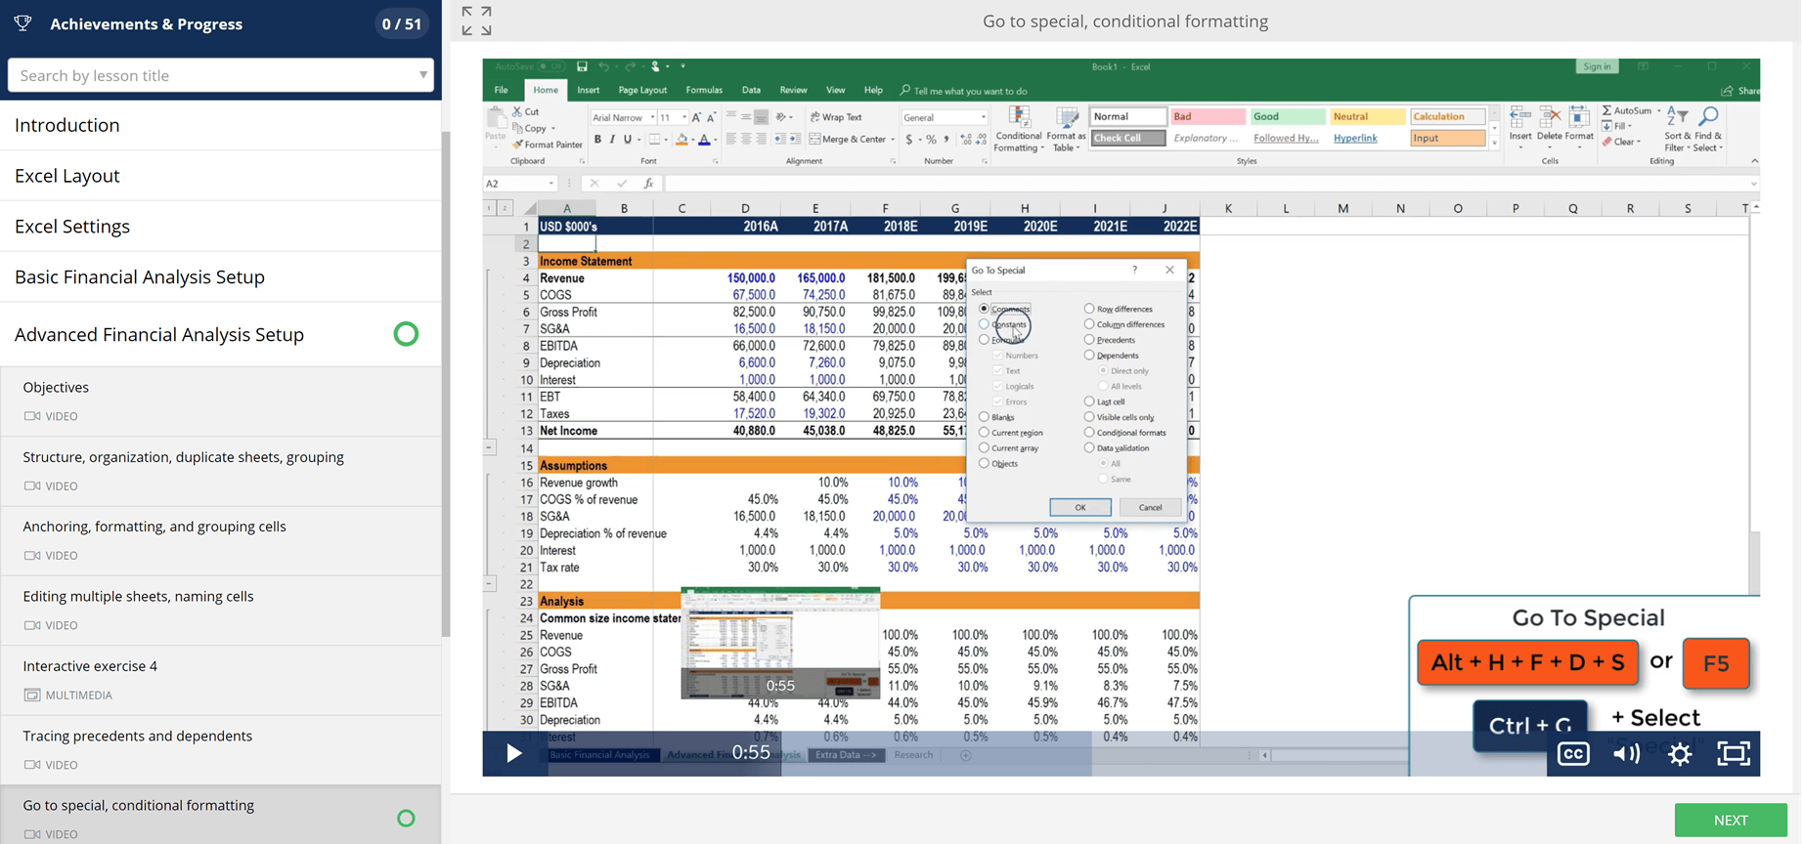Open the lesson title search dropdown arrow

tap(423, 75)
